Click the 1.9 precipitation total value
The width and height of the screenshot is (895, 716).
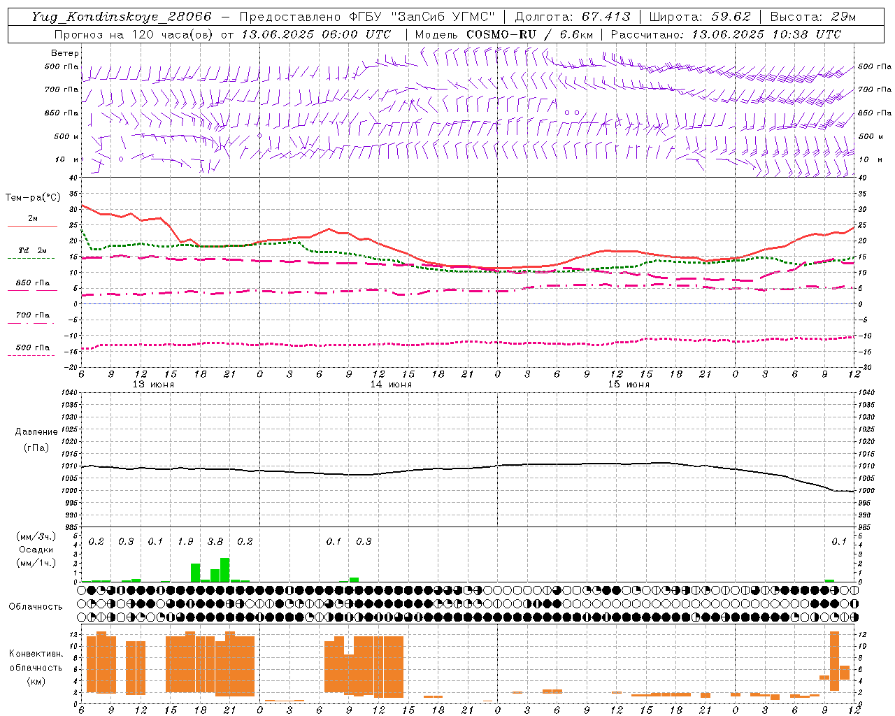point(185,542)
